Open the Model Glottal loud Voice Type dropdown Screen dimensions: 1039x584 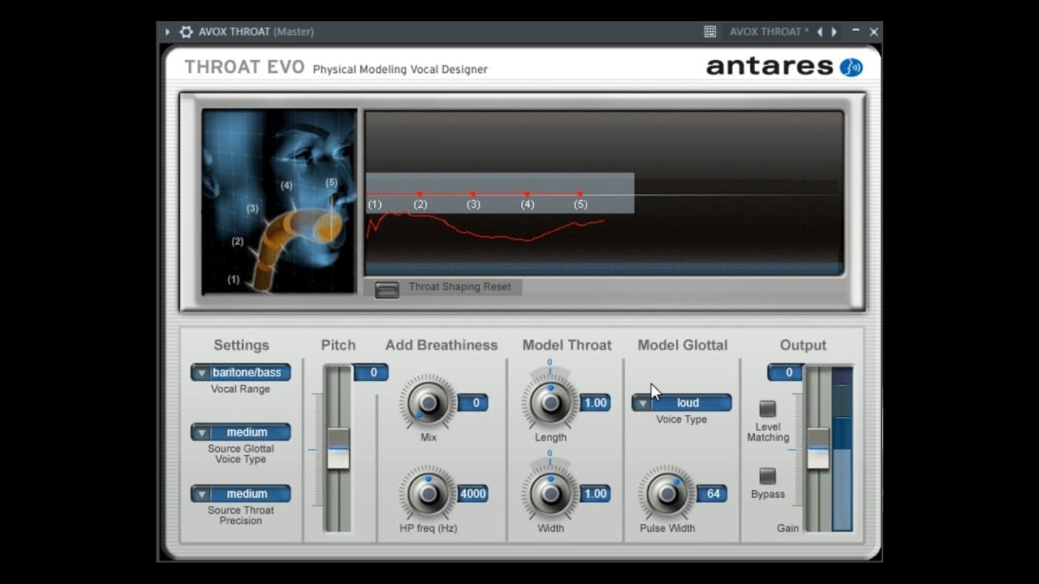(x=682, y=402)
